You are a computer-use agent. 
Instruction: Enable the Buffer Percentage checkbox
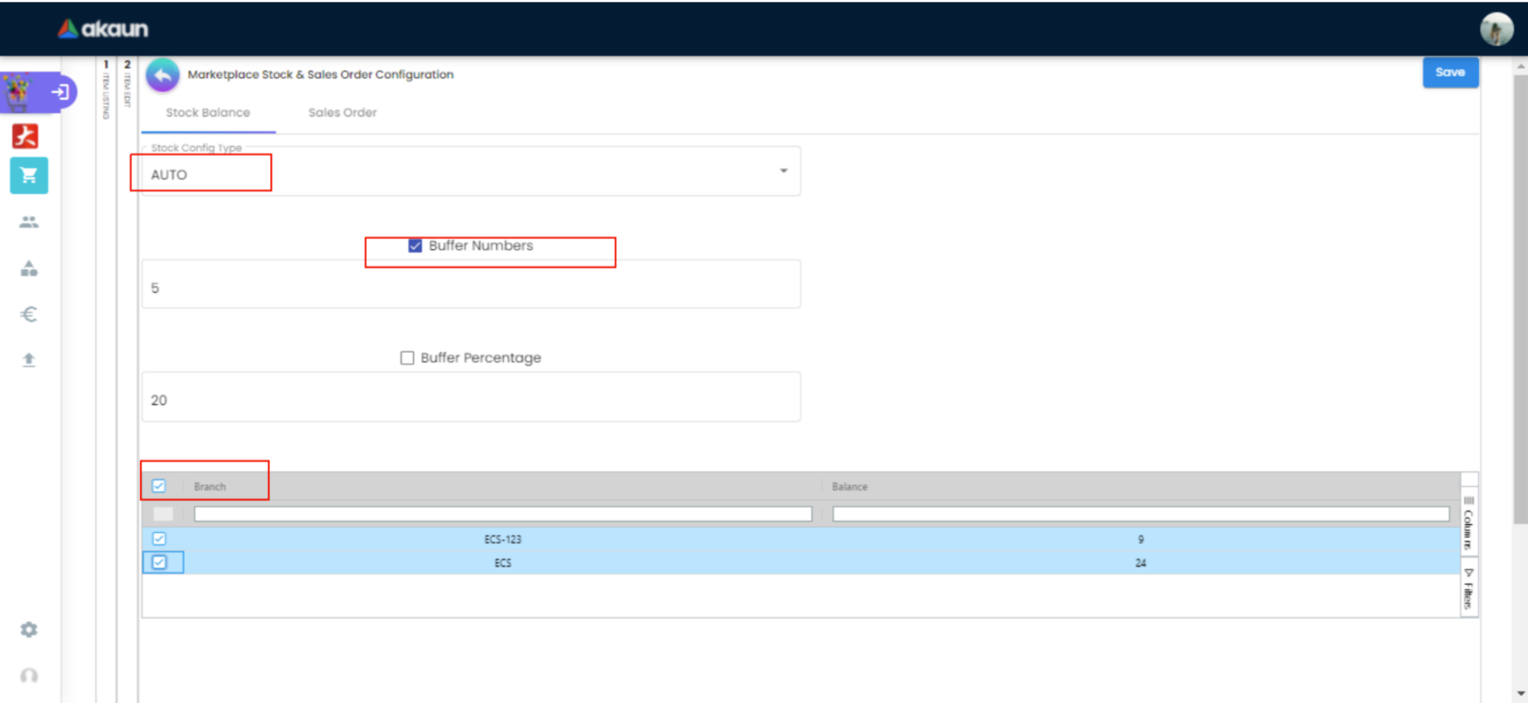[x=407, y=358]
